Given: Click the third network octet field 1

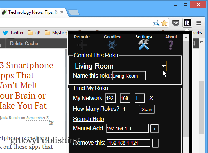Looking at the screenshot, I should (x=140, y=98).
